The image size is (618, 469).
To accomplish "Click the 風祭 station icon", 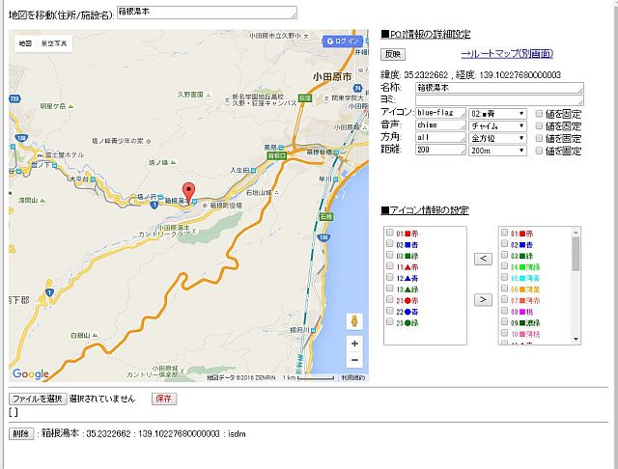I will pyautogui.click(x=281, y=148).
